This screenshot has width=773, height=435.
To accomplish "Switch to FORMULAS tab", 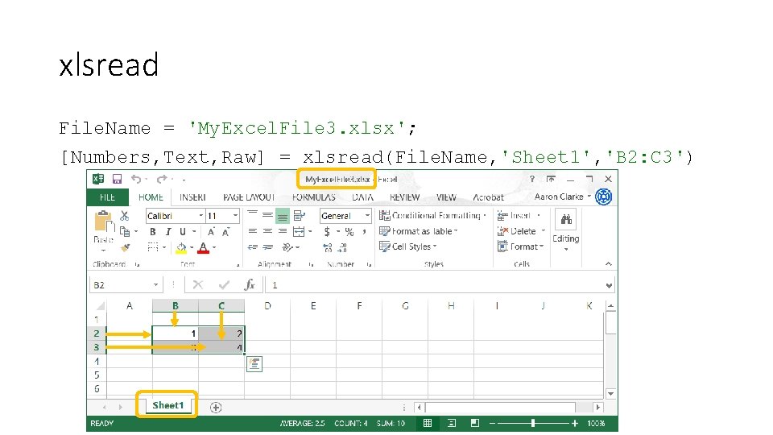I will pos(313,197).
